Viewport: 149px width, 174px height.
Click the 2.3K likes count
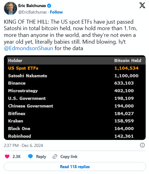click(x=17, y=156)
